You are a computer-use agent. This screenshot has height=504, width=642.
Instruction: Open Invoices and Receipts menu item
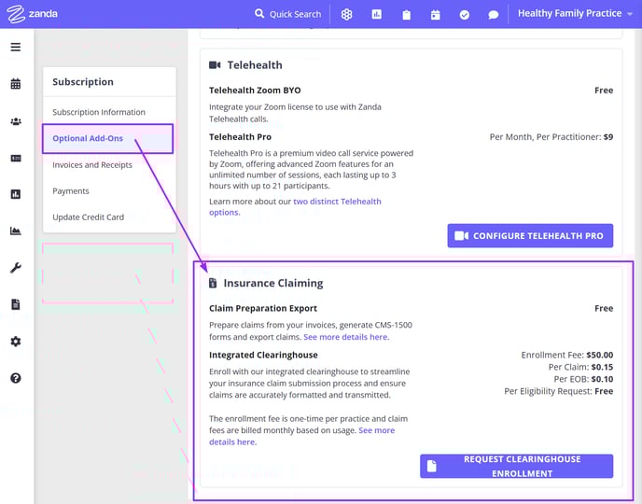coord(92,165)
